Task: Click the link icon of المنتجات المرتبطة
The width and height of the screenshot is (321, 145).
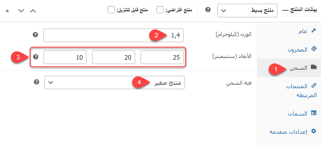Action: coord(314,85)
